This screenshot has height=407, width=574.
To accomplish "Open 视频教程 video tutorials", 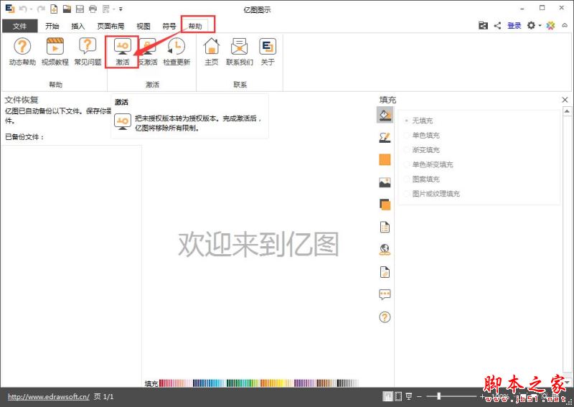I will coord(55,52).
